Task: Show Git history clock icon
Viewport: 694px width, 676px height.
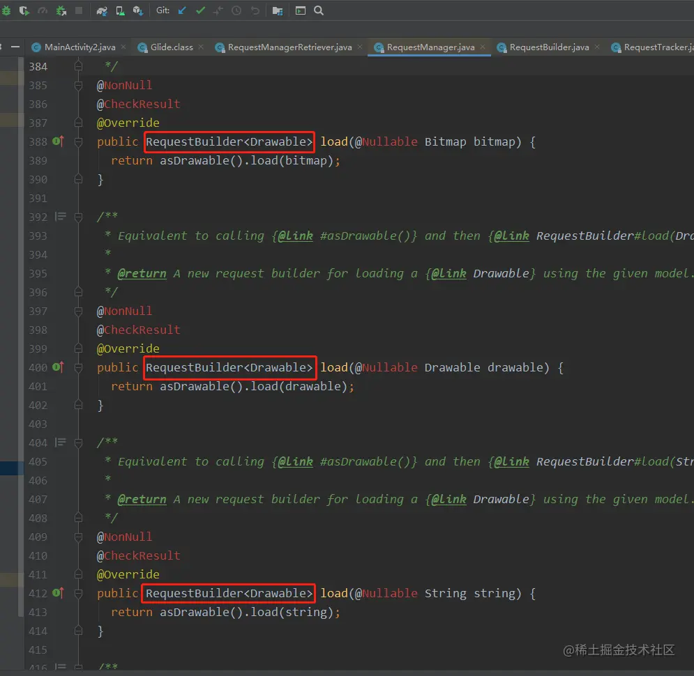Action: pyautogui.click(x=236, y=10)
